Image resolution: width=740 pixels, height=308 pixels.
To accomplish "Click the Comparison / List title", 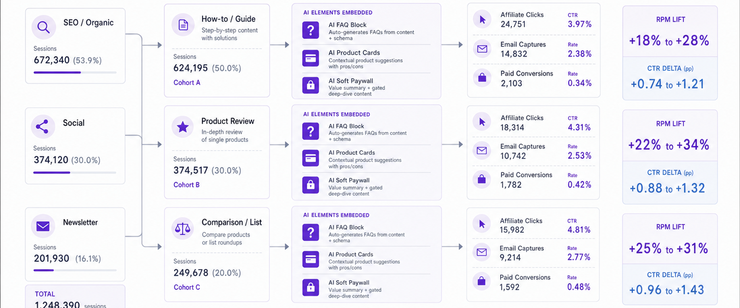I will (x=232, y=222).
